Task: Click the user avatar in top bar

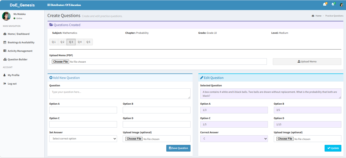Action: pyautogui.click(x=341, y=5)
